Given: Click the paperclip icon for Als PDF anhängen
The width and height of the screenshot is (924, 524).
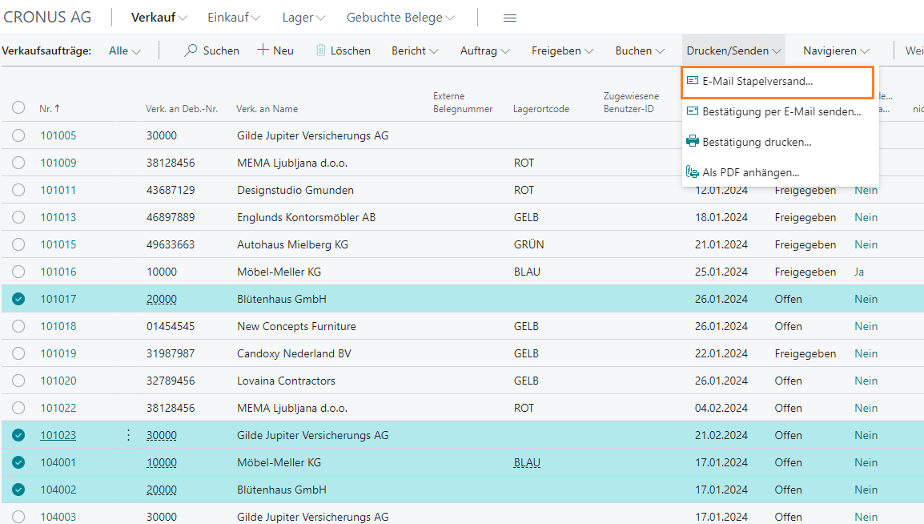Looking at the screenshot, I should [693, 172].
